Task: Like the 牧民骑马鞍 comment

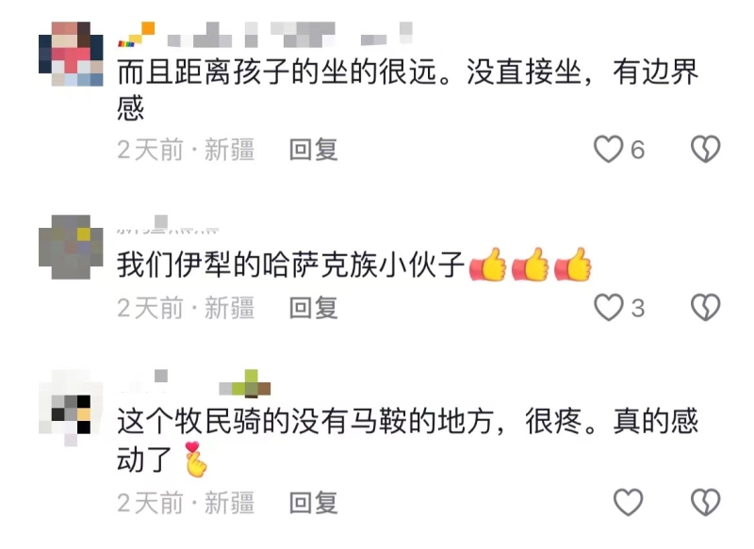Action: [x=628, y=503]
